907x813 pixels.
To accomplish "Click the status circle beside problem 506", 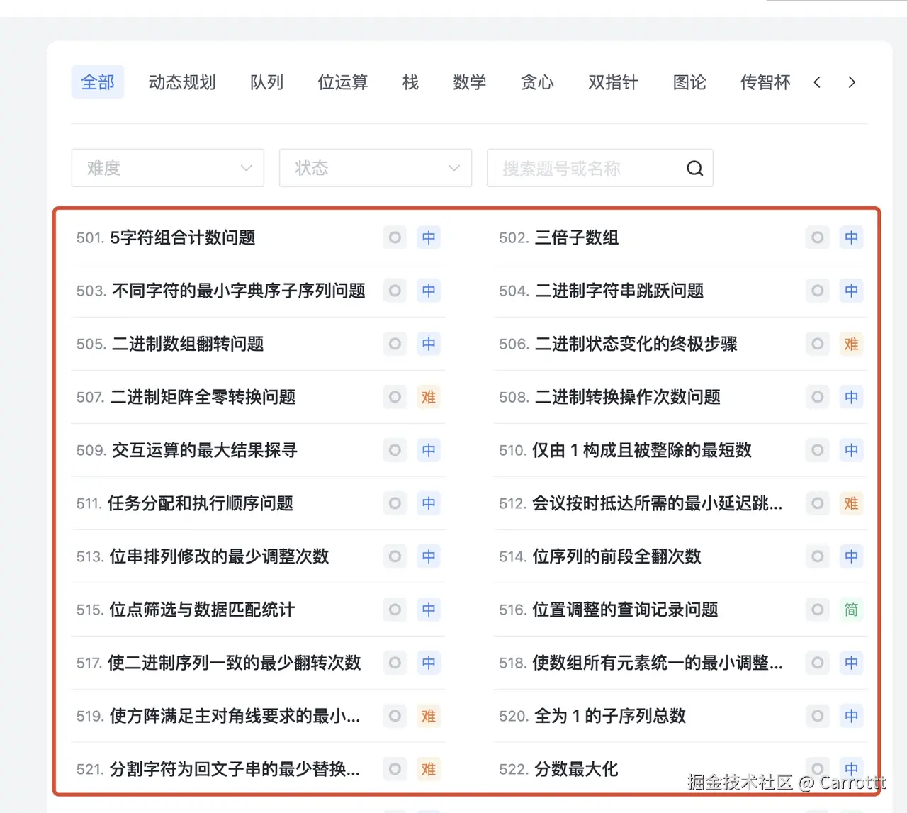I will (817, 344).
